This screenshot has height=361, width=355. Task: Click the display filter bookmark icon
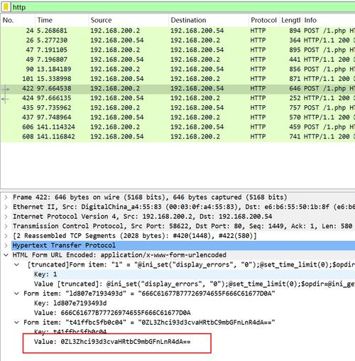pos(6,7)
